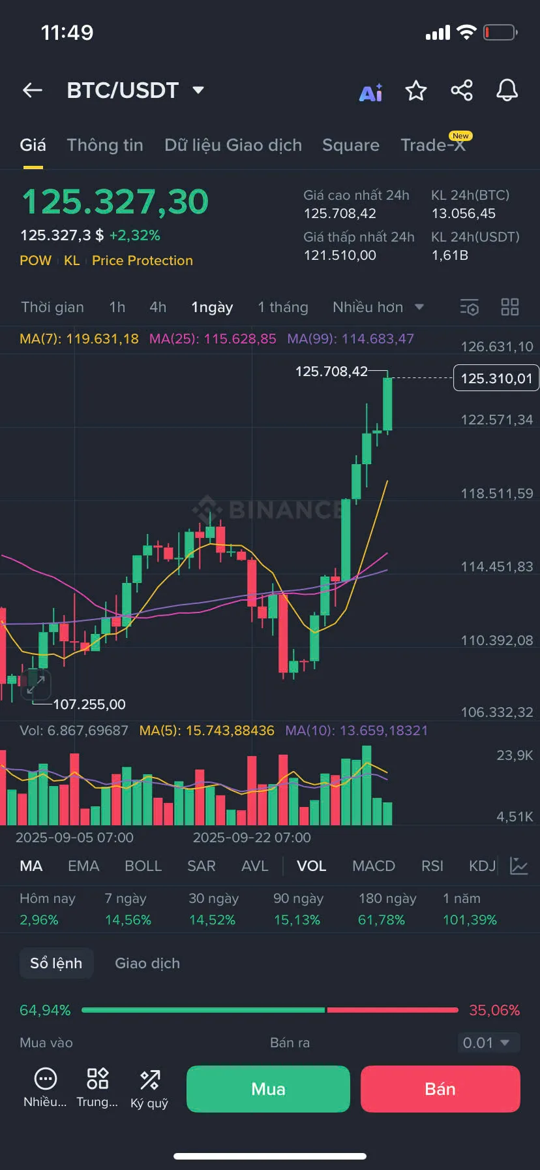This screenshot has height=1170, width=540.
Task: Enable the MACD indicator
Action: point(374,866)
